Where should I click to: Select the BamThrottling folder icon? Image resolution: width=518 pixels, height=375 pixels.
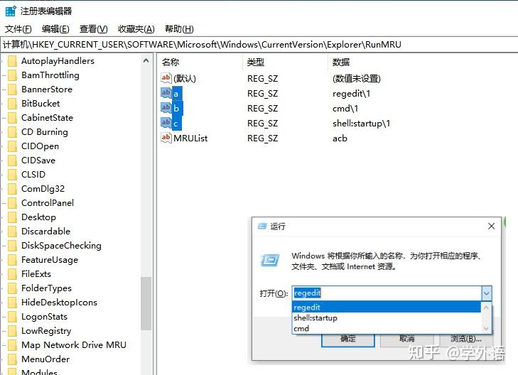[x=12, y=75]
